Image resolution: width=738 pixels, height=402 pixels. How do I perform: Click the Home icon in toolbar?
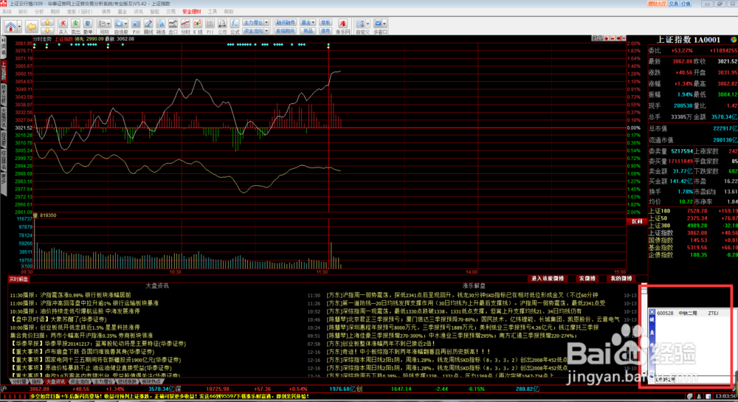click(x=12, y=27)
